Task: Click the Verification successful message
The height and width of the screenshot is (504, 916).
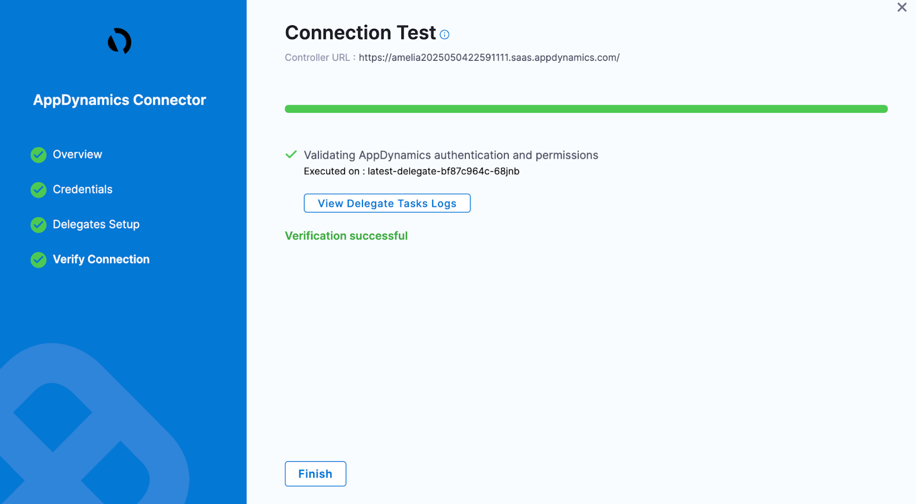Action: click(x=346, y=236)
